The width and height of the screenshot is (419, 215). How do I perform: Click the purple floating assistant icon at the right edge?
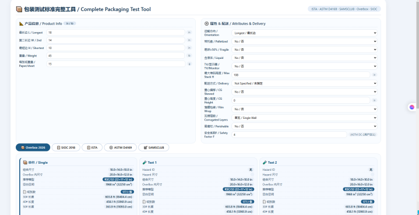pos(412,107)
